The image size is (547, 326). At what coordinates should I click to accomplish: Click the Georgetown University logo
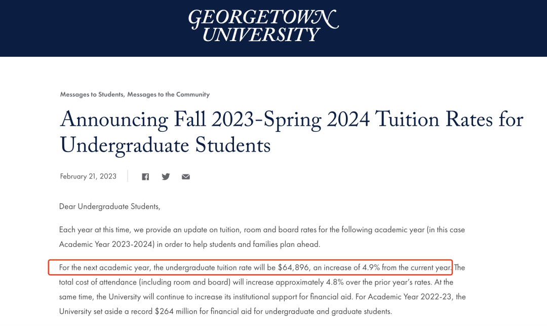pyautogui.click(x=263, y=25)
